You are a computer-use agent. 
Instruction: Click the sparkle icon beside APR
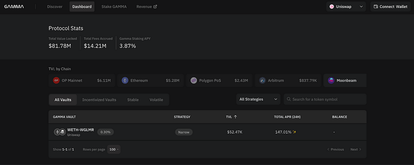pos(295,132)
